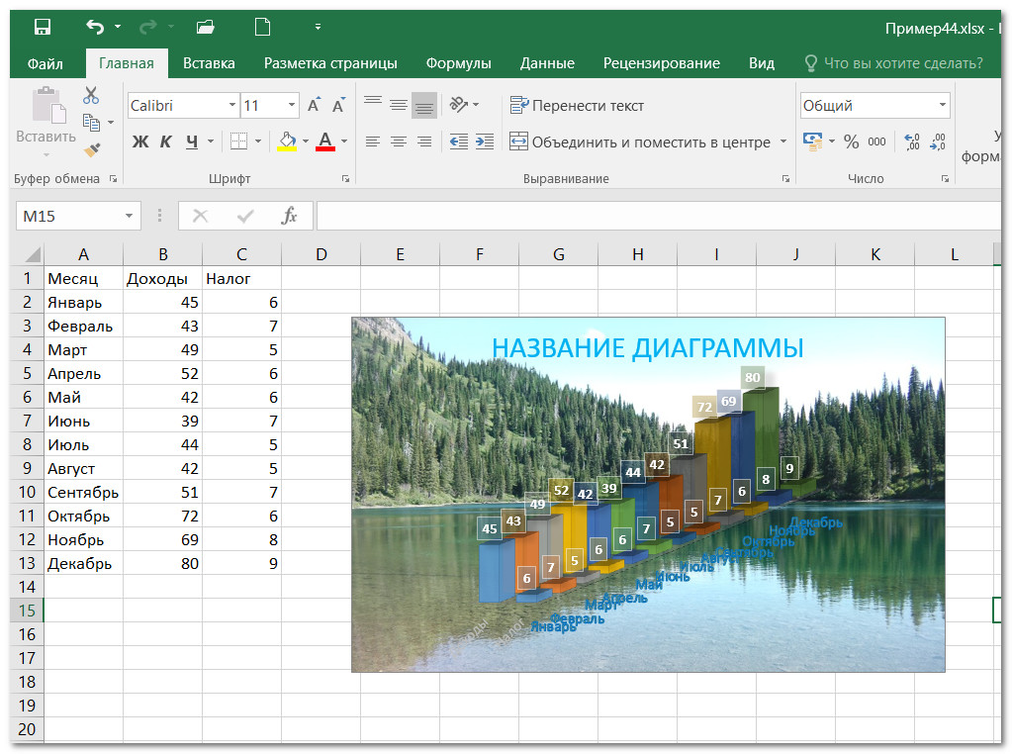1012x754 pixels.
Task: Click the Increase Indent icon
Action: (x=484, y=141)
